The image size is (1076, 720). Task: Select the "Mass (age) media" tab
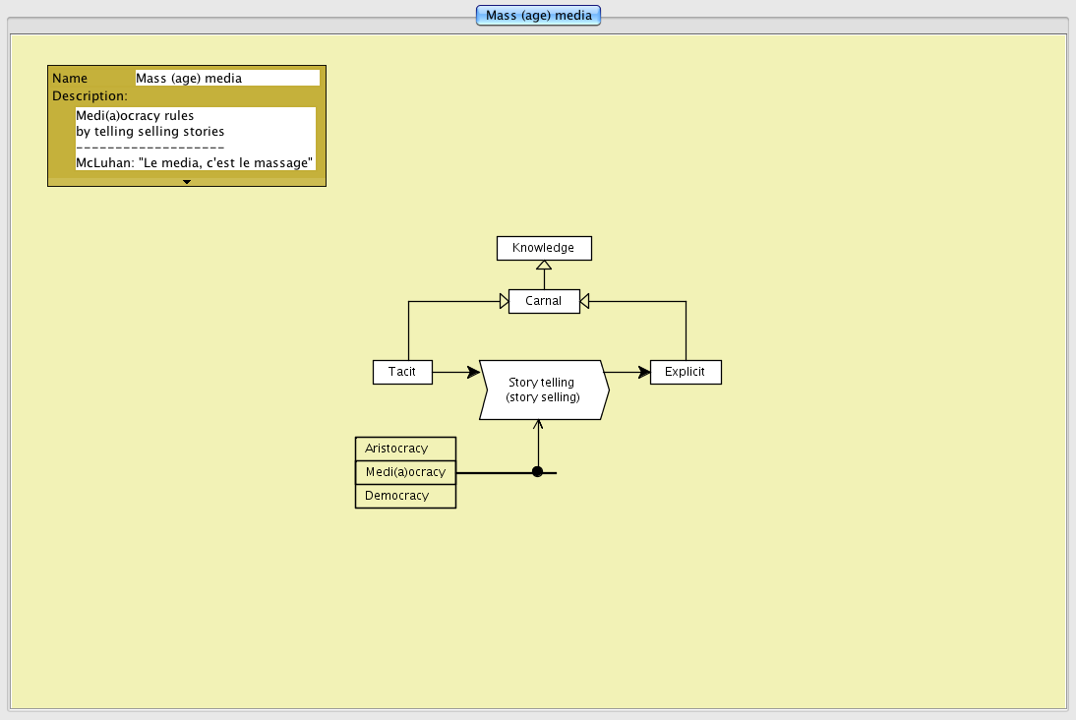coord(538,16)
